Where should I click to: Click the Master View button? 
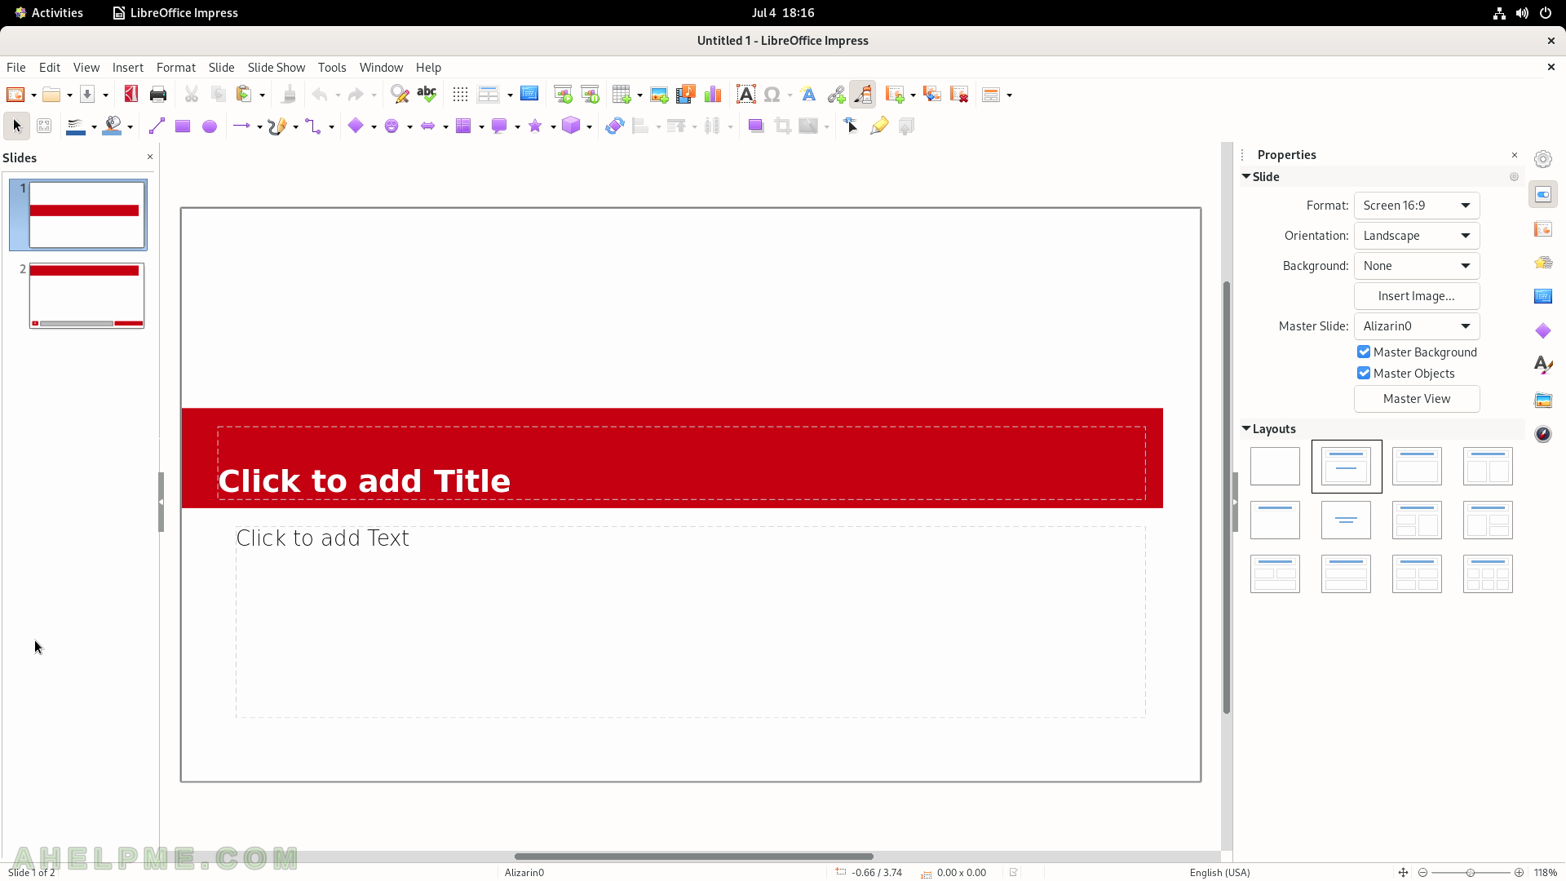pyautogui.click(x=1417, y=399)
